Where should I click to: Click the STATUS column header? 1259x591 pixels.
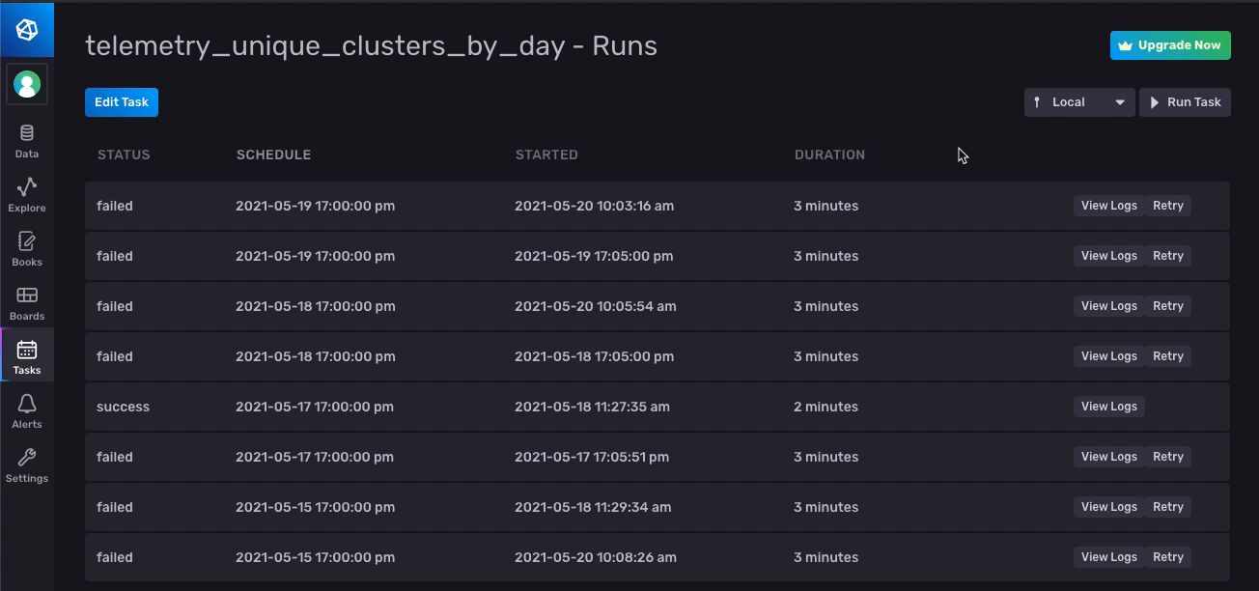point(124,155)
